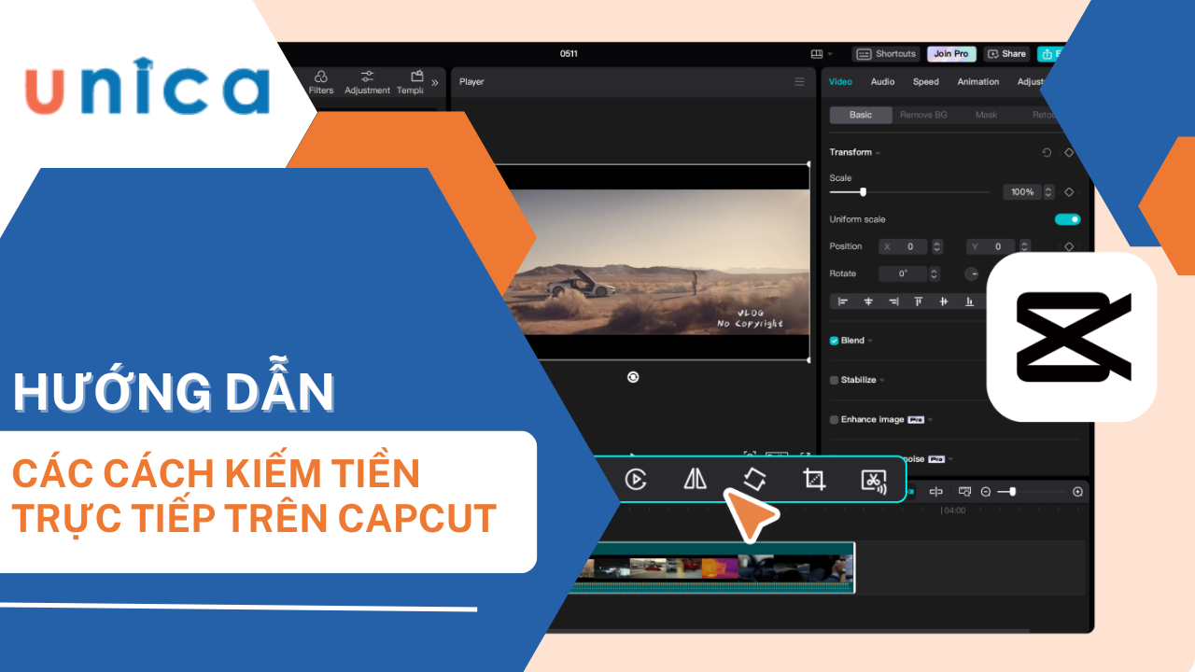Expand the Blend section arrow

click(870, 342)
